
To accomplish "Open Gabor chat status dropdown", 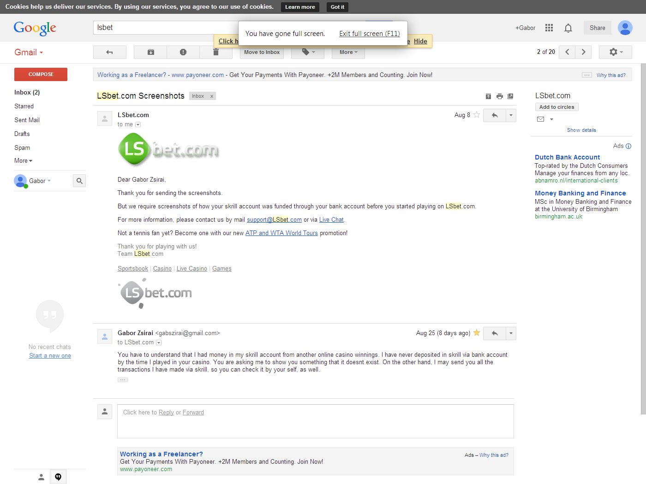I will [40, 181].
